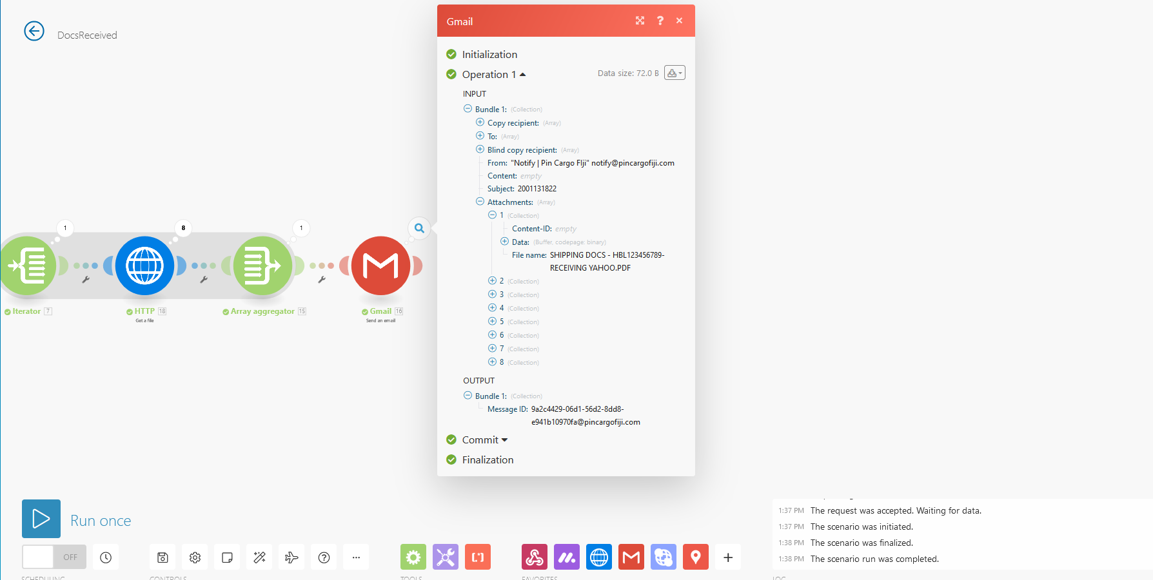Expand Copy recipient array

(480, 122)
